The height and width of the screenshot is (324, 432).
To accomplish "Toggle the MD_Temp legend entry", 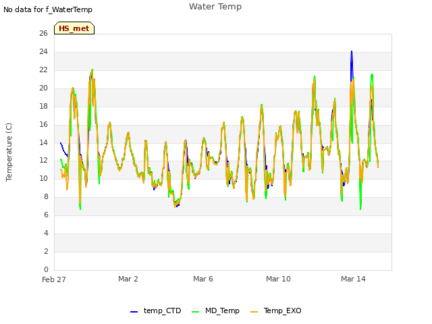I will [x=215, y=310].
